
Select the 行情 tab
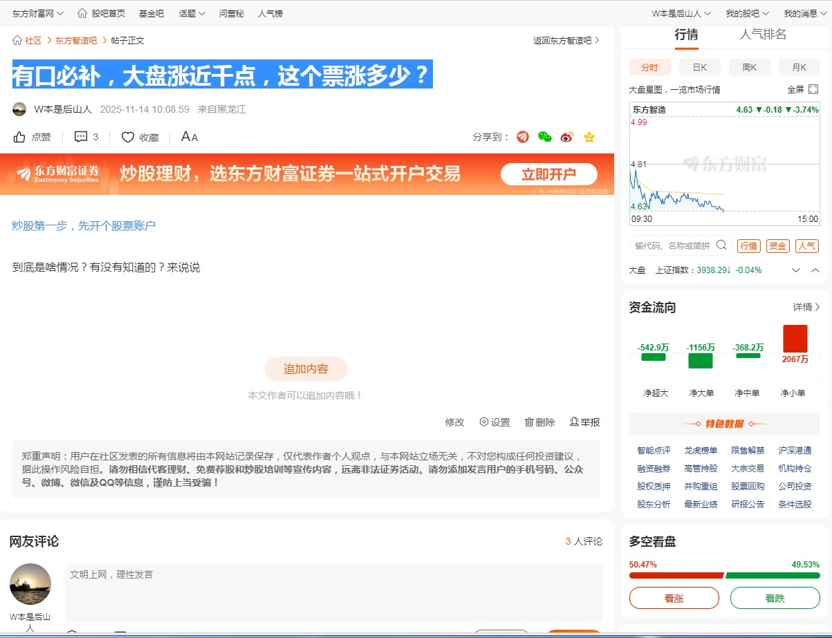point(687,35)
